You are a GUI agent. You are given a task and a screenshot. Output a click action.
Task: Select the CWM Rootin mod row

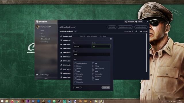(x=65, y=65)
